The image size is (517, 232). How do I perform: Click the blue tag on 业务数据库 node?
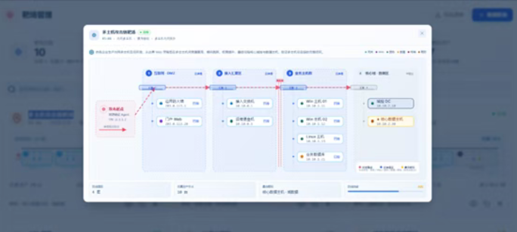337,157
